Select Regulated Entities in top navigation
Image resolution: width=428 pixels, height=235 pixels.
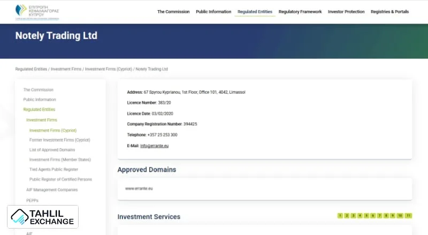255,12
